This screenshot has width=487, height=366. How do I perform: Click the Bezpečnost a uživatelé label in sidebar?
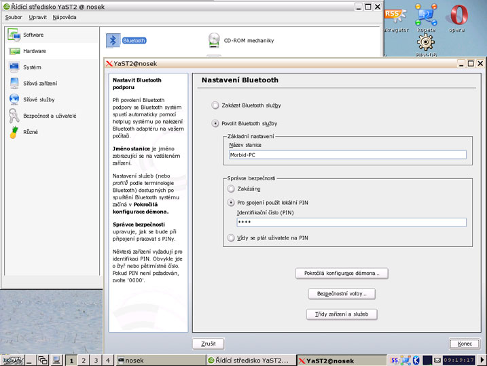click(x=50, y=116)
